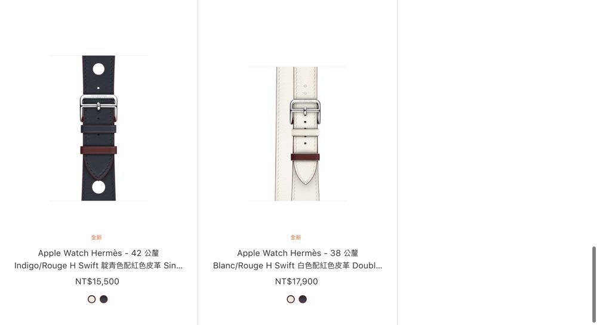
Task: Click the NT$17,900 price
Action: tap(297, 281)
